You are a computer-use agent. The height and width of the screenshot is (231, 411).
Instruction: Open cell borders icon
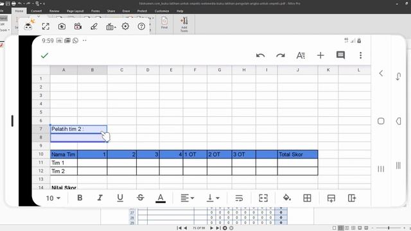(x=307, y=198)
